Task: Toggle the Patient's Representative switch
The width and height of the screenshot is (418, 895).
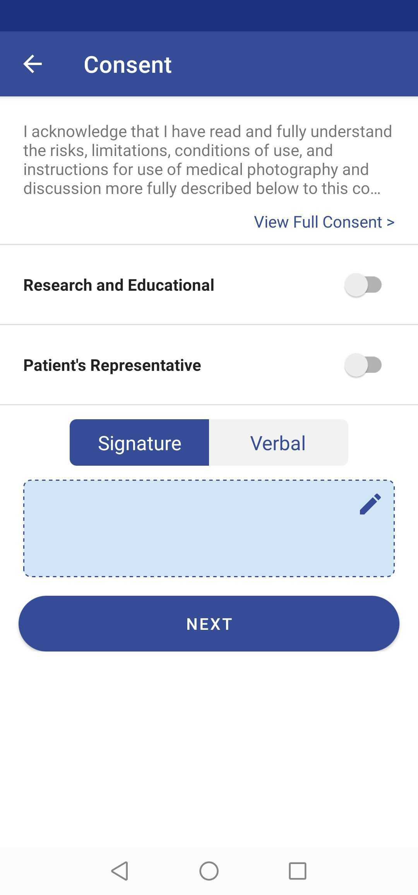Action: coord(363,365)
